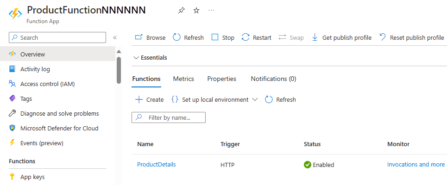Open the more options ellipsis in header
The height and width of the screenshot is (185, 447).
click(211, 11)
